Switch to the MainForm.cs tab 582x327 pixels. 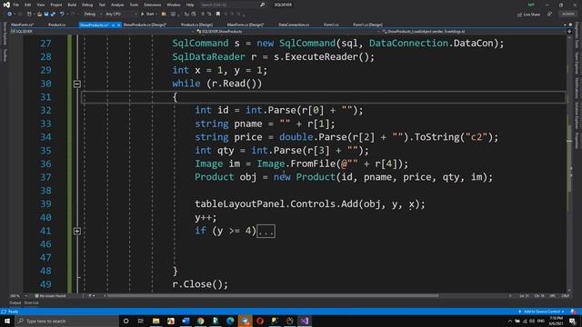(22, 25)
